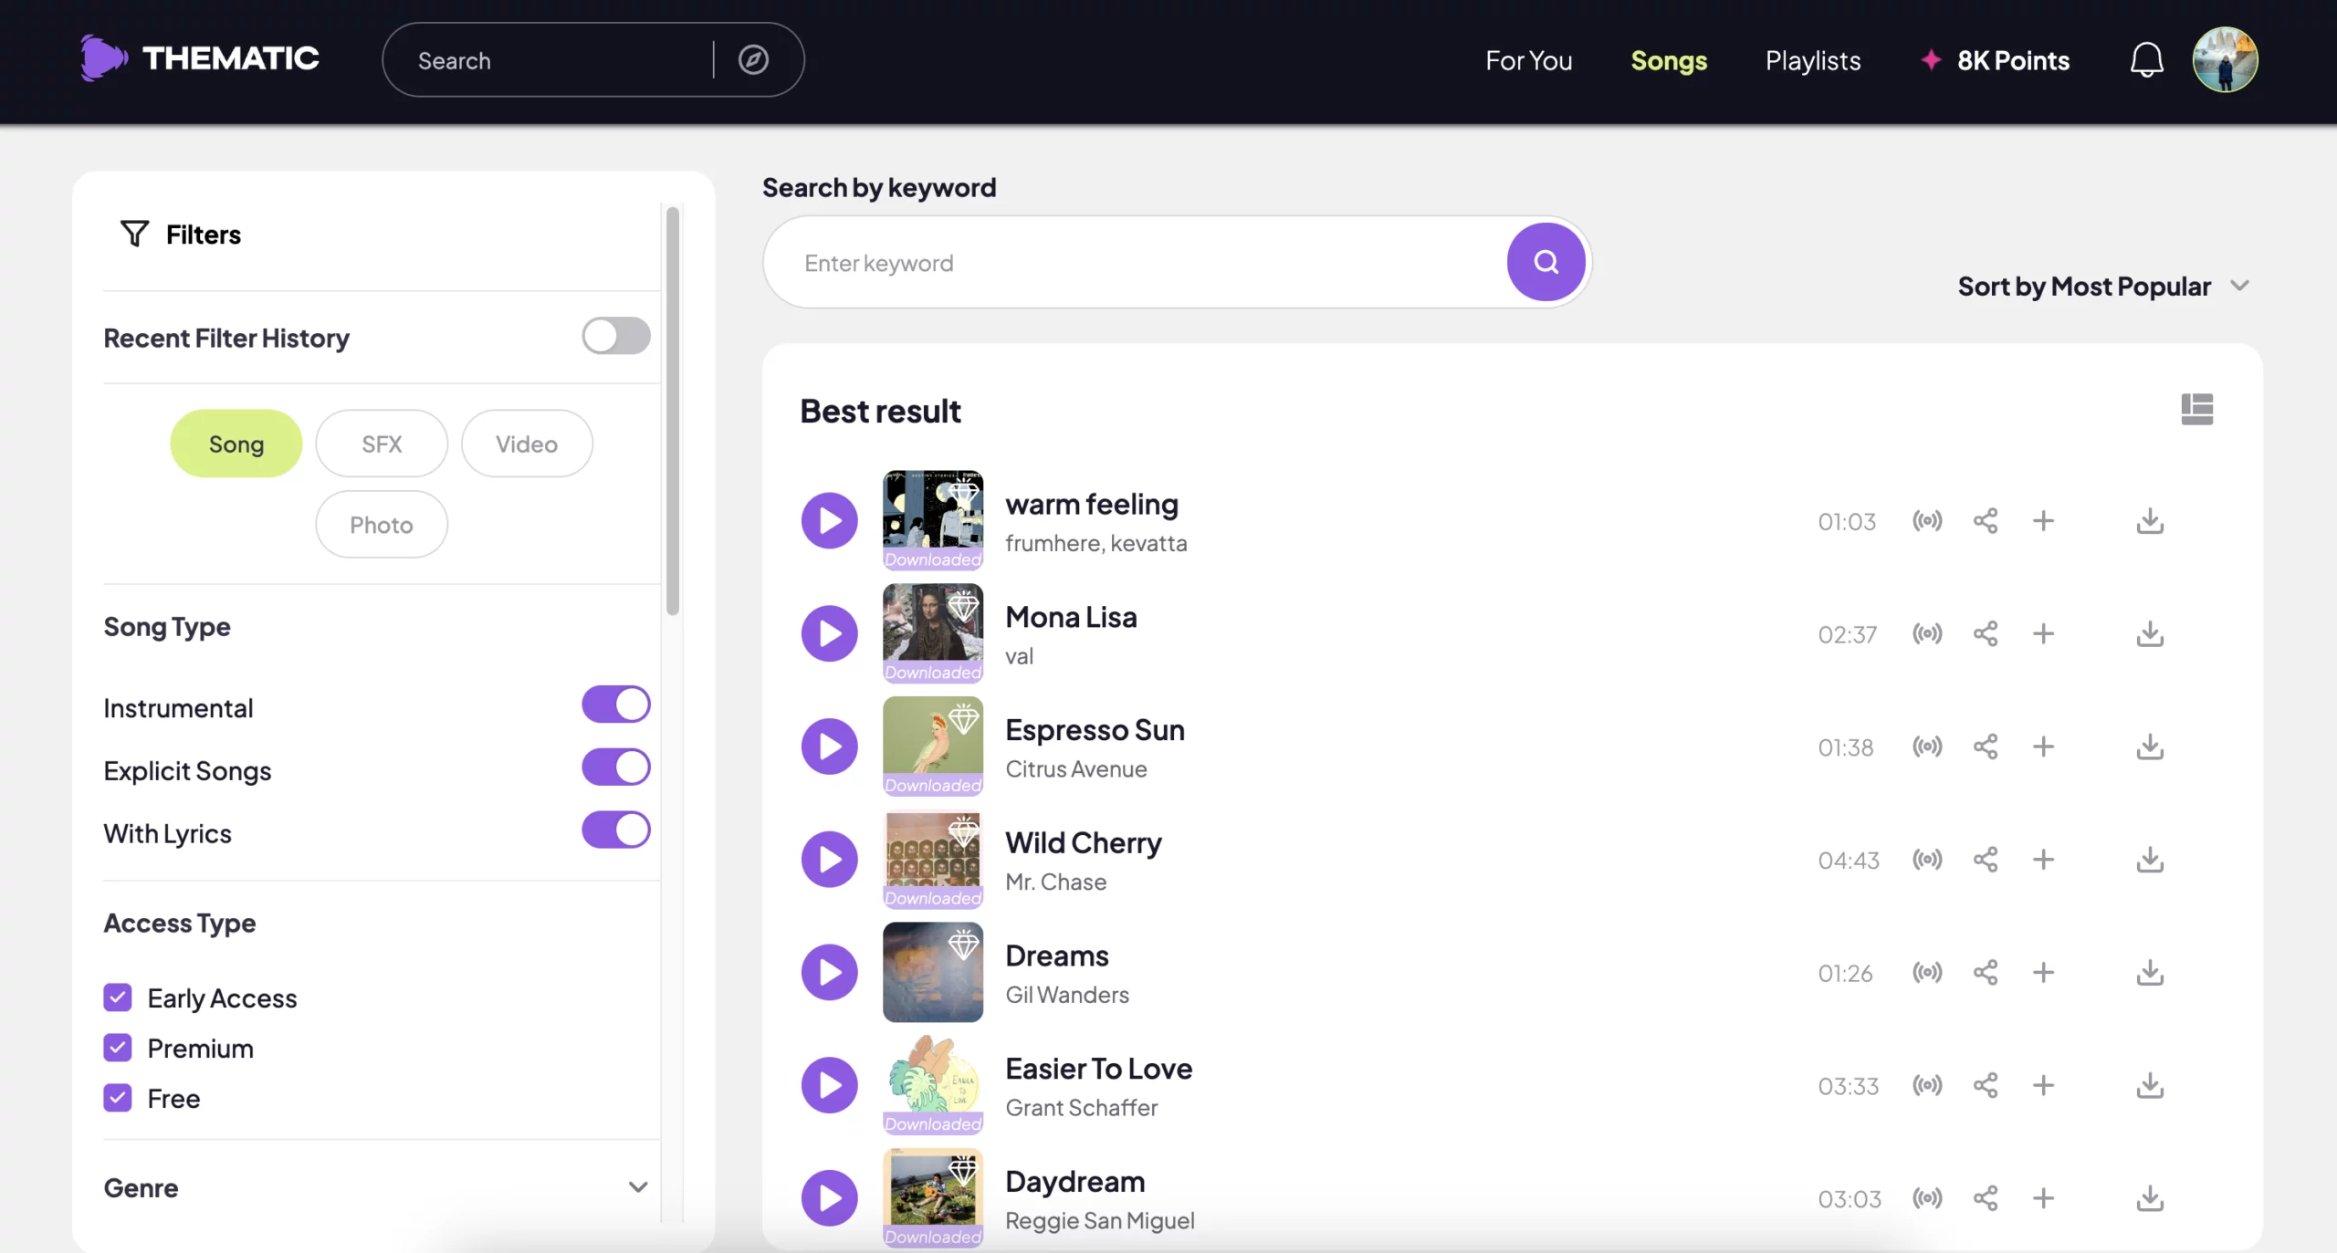Switch to compact list view layout

coord(2198,410)
